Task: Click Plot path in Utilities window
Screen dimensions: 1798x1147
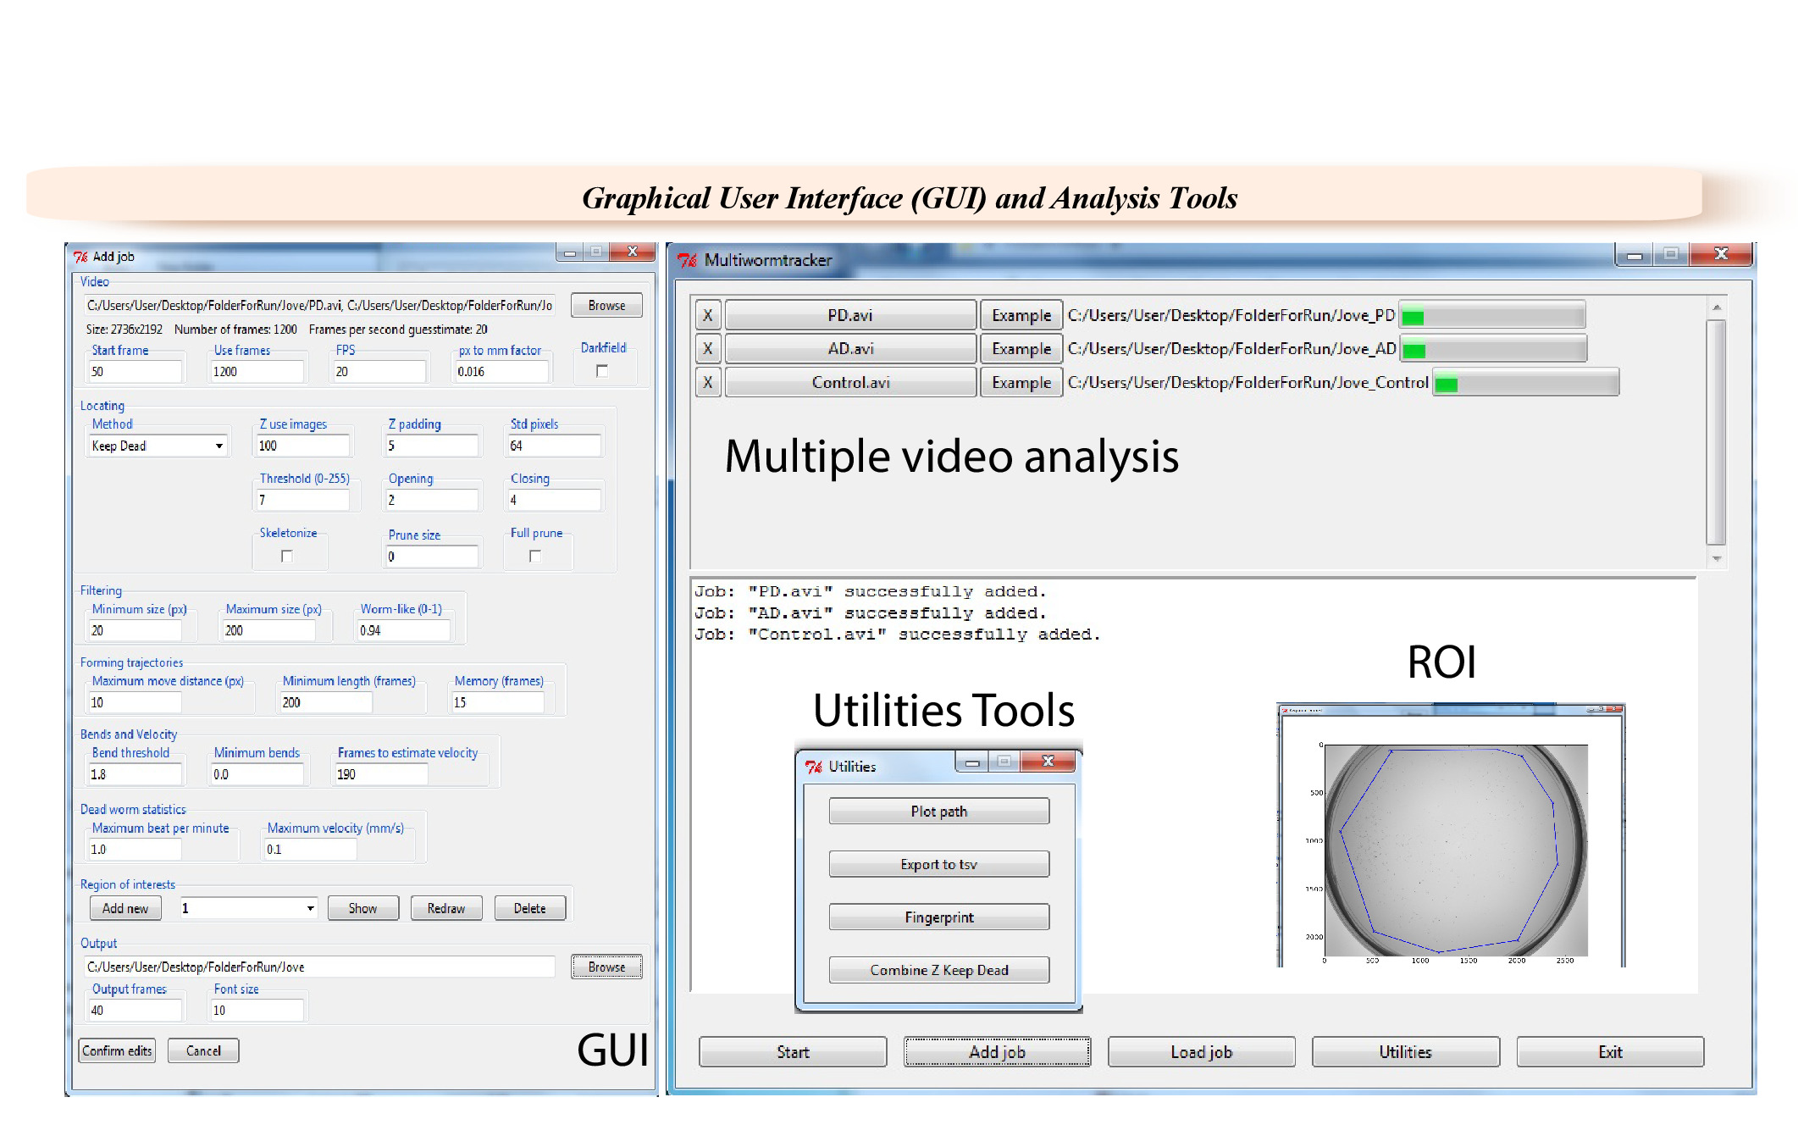Action: click(x=938, y=811)
